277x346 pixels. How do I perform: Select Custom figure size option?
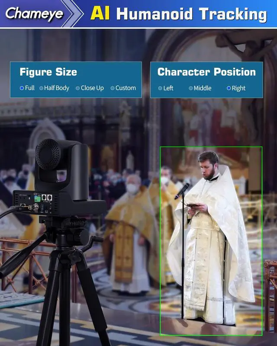[113, 88]
